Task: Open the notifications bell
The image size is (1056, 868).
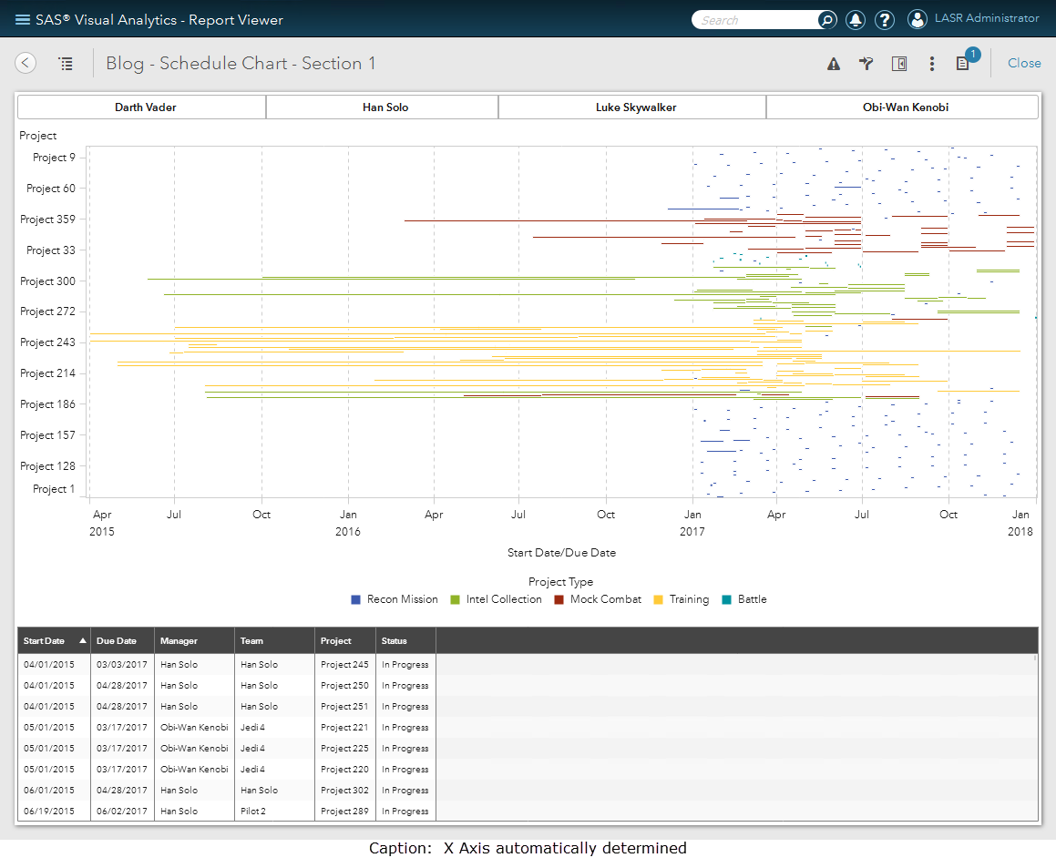Action: pos(855,20)
